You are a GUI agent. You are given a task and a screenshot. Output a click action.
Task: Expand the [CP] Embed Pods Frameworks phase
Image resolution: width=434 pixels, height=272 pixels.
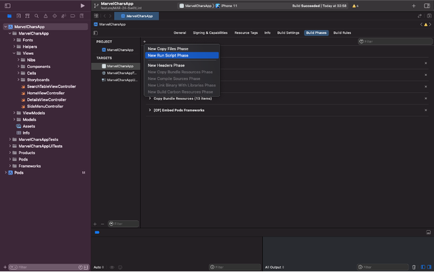tap(150, 110)
